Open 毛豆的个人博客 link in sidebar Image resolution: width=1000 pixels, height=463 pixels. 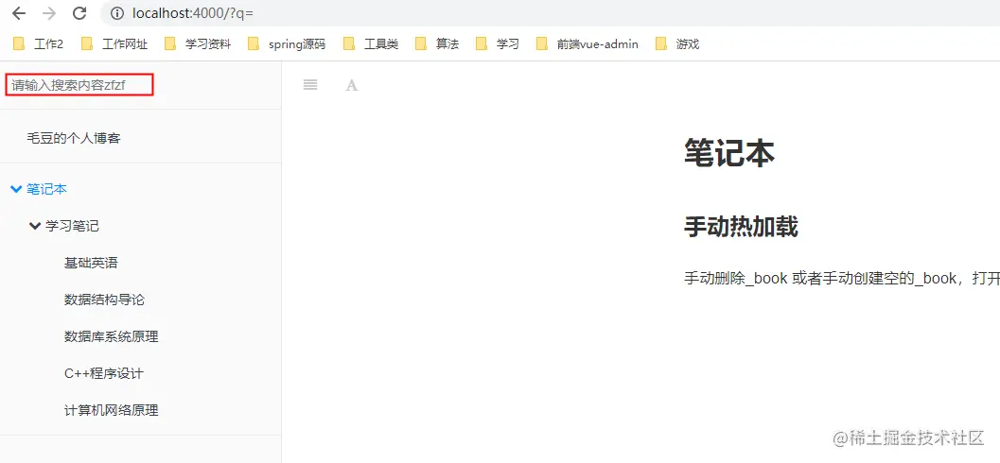pos(74,138)
